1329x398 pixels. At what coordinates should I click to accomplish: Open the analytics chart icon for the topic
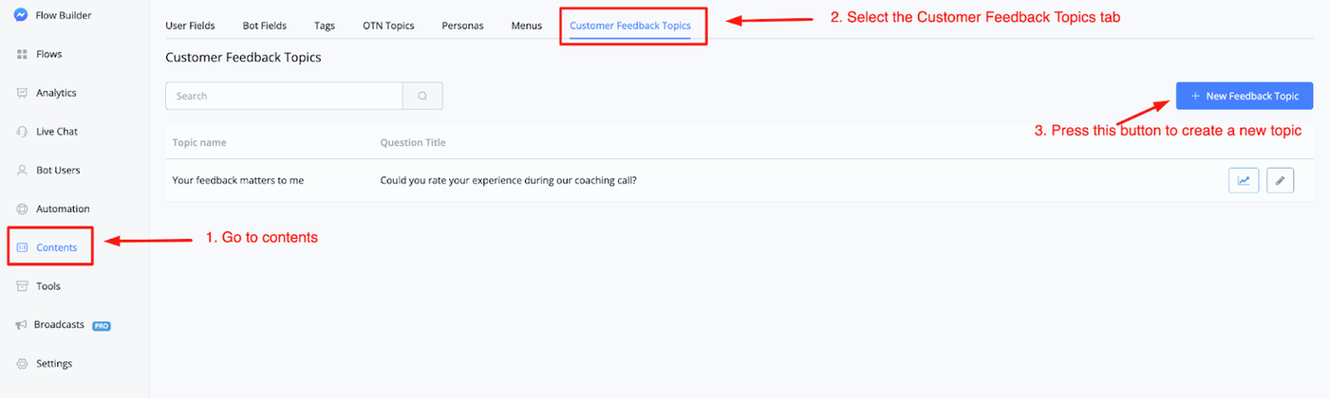[1244, 180]
